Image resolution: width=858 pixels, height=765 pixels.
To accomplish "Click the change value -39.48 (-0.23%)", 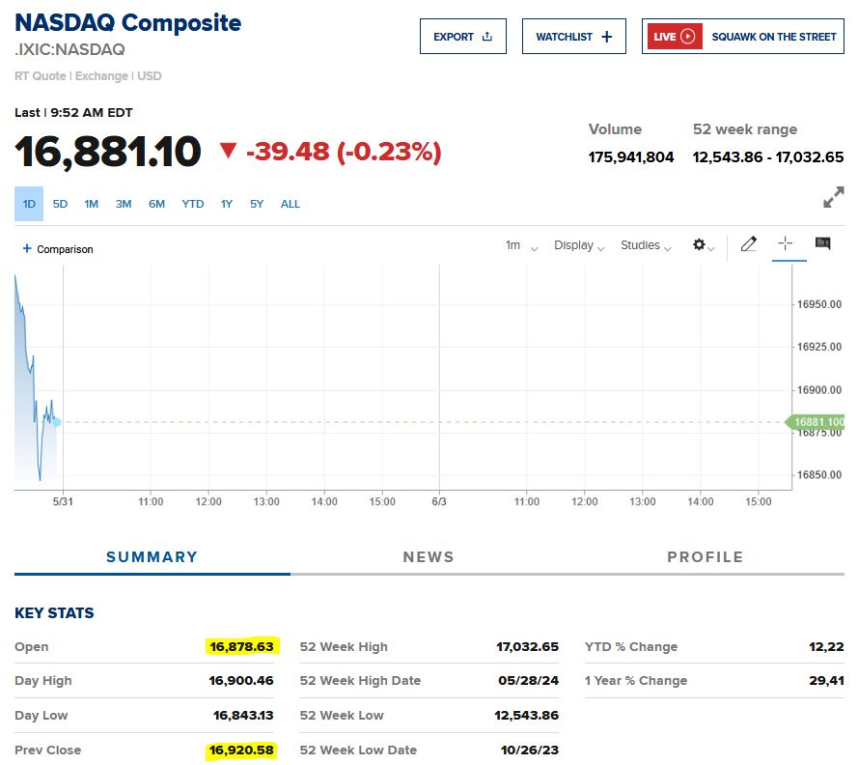I will click(343, 152).
